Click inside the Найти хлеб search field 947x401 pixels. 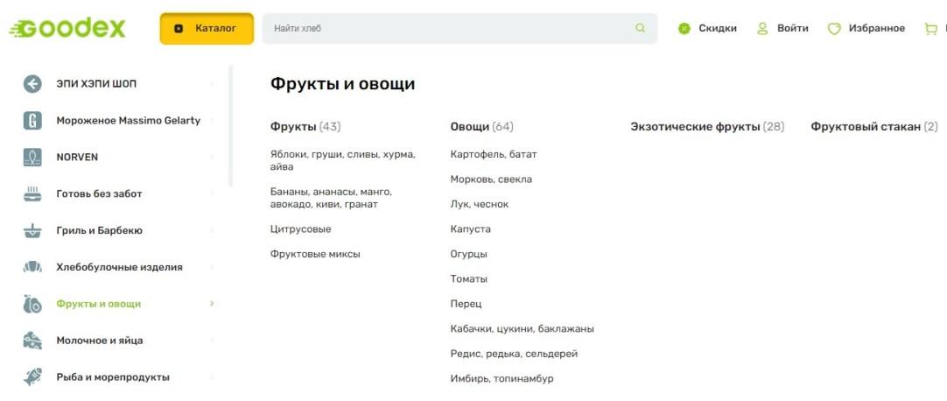coord(459,28)
